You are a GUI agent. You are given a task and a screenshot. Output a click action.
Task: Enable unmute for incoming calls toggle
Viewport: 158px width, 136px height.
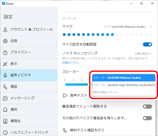147,107
